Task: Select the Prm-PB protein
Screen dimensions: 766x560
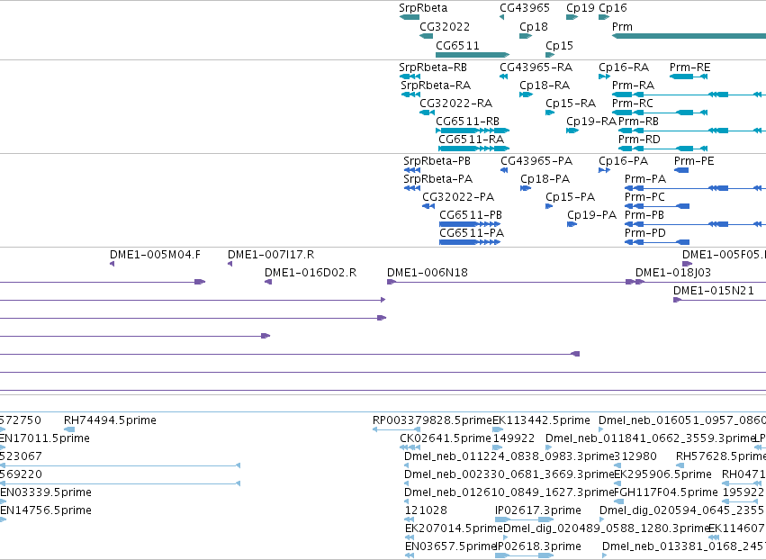Action: 695,224
